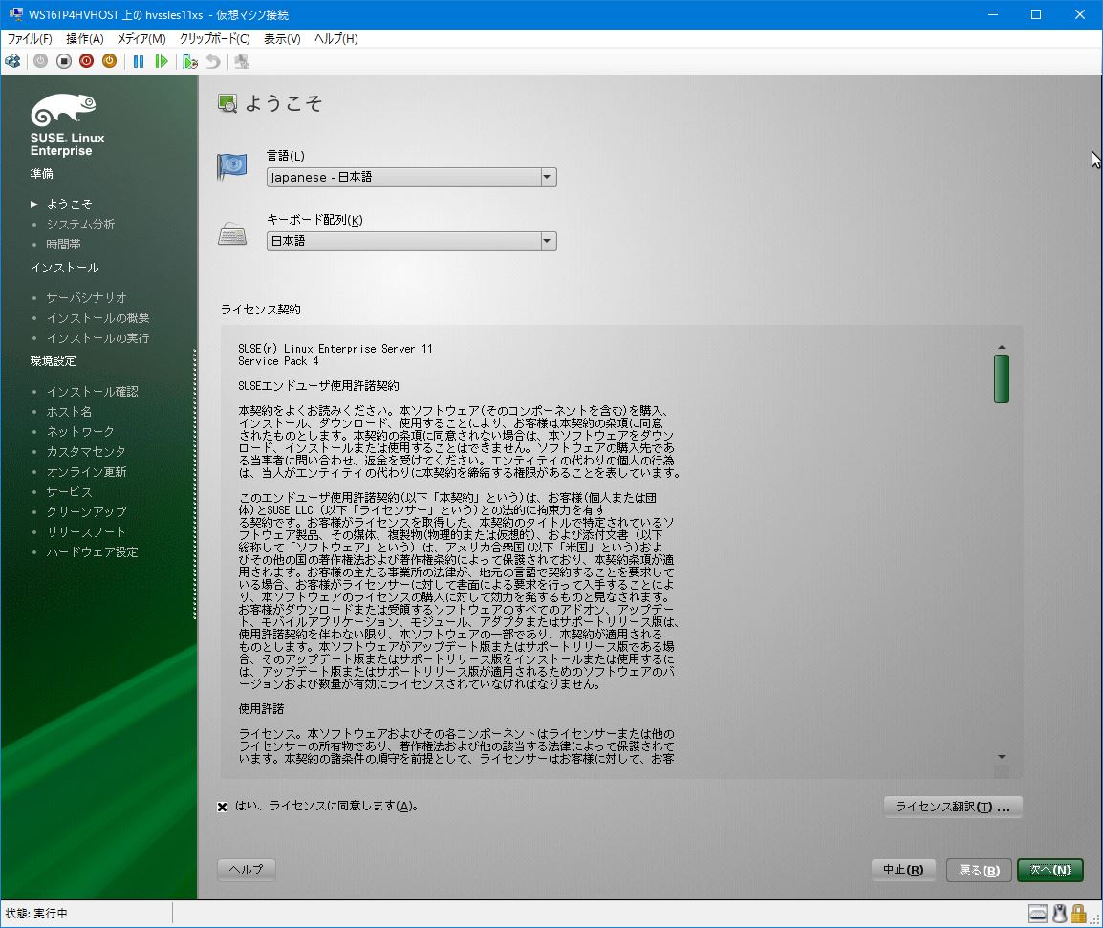Click the 状態: 実行中 status text
The width and height of the screenshot is (1103, 928).
tap(36, 914)
